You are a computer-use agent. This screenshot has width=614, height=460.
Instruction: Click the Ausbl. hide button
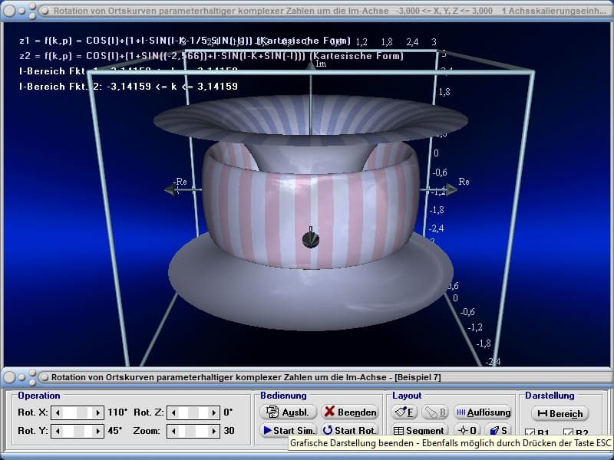click(x=288, y=412)
